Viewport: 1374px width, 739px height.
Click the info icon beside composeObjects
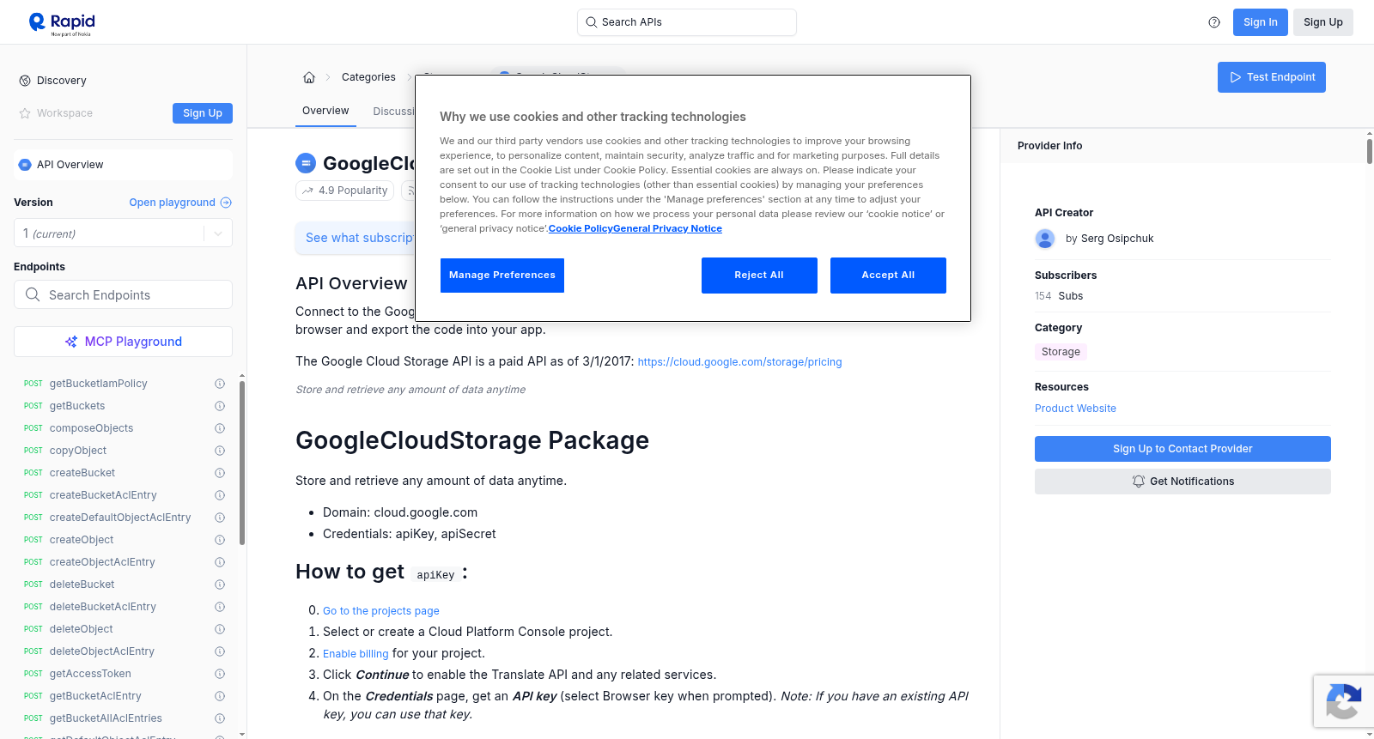click(x=220, y=428)
